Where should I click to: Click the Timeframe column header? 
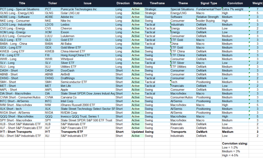tap(157, 3)
